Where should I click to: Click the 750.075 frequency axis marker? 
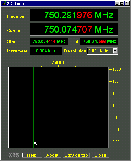coord(58,62)
